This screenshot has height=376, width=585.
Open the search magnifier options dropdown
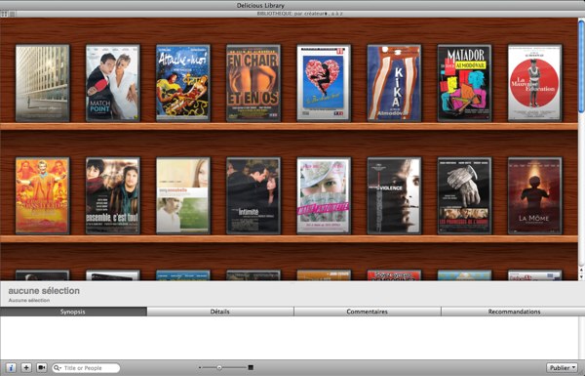[x=58, y=368]
